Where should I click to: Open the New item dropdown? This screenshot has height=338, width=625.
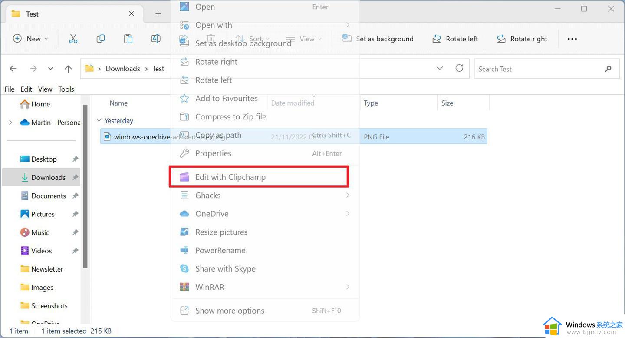[x=30, y=39]
